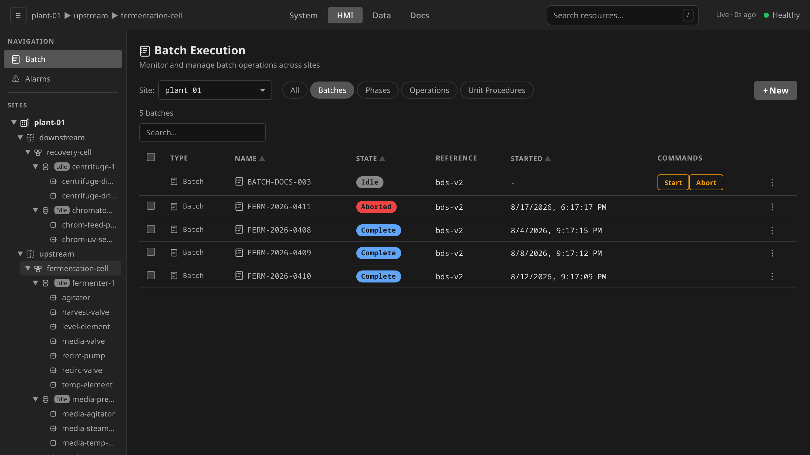Click the Batch Execution title icon
The width and height of the screenshot is (810, 455).
pos(145,51)
